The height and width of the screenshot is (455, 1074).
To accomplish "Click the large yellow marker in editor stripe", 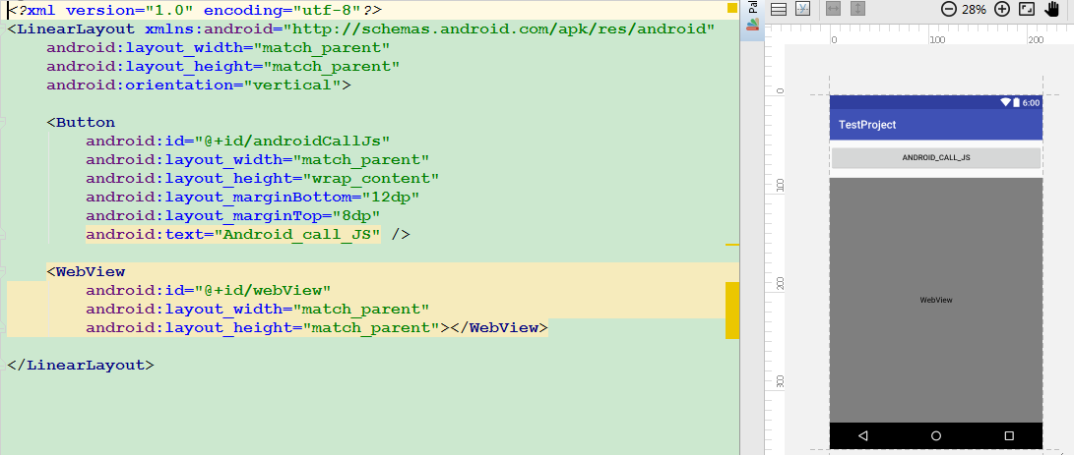I will (x=731, y=310).
